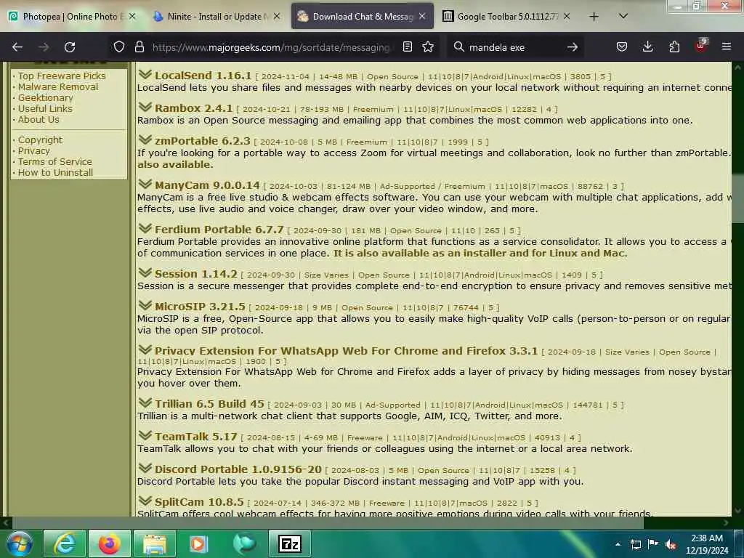Close the Google Toolbar tab
This screenshot has height=558, width=744.
[x=567, y=17]
